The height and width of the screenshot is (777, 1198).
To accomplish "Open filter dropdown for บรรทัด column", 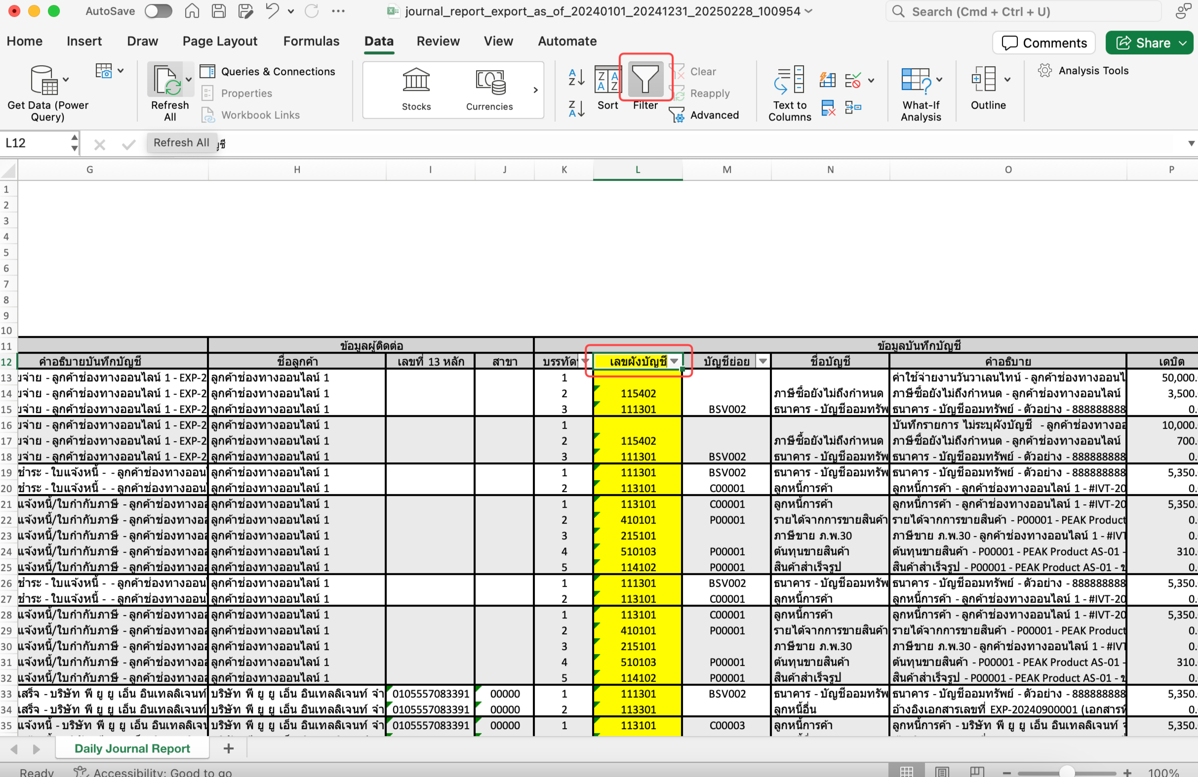I will point(584,361).
